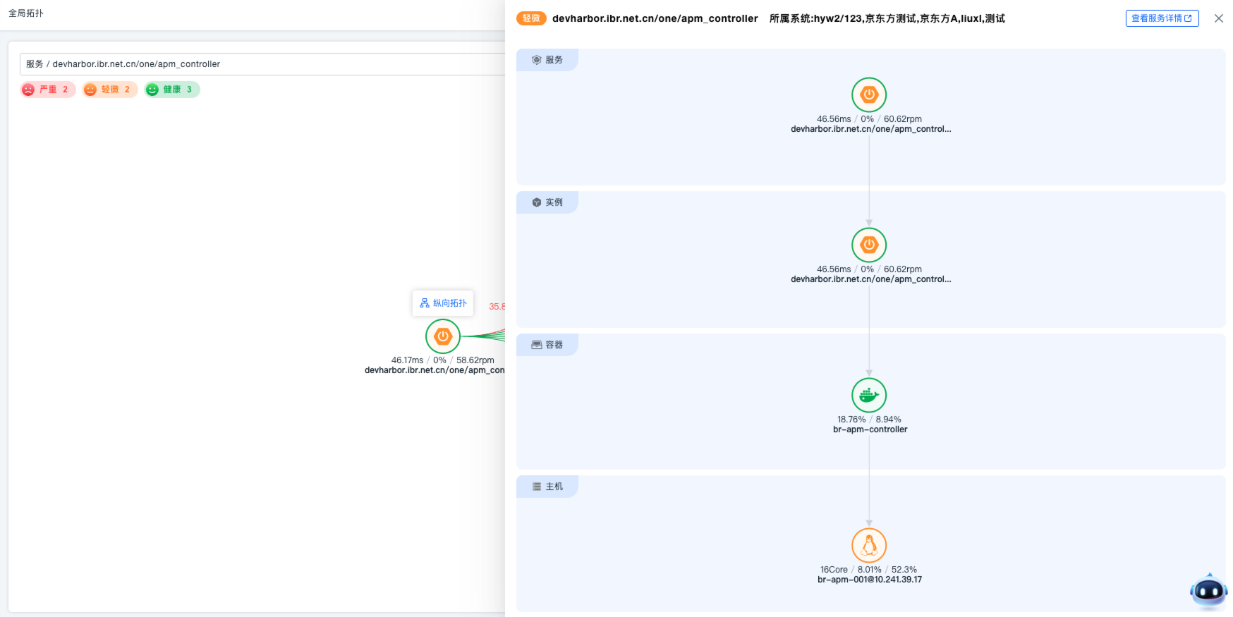Select the Docker container node br-apm-controller

point(869,395)
